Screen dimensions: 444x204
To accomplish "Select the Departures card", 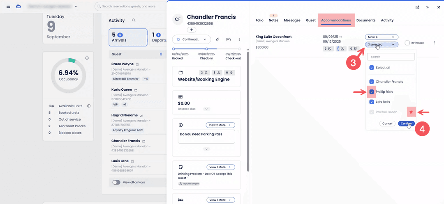I will coord(158,37).
